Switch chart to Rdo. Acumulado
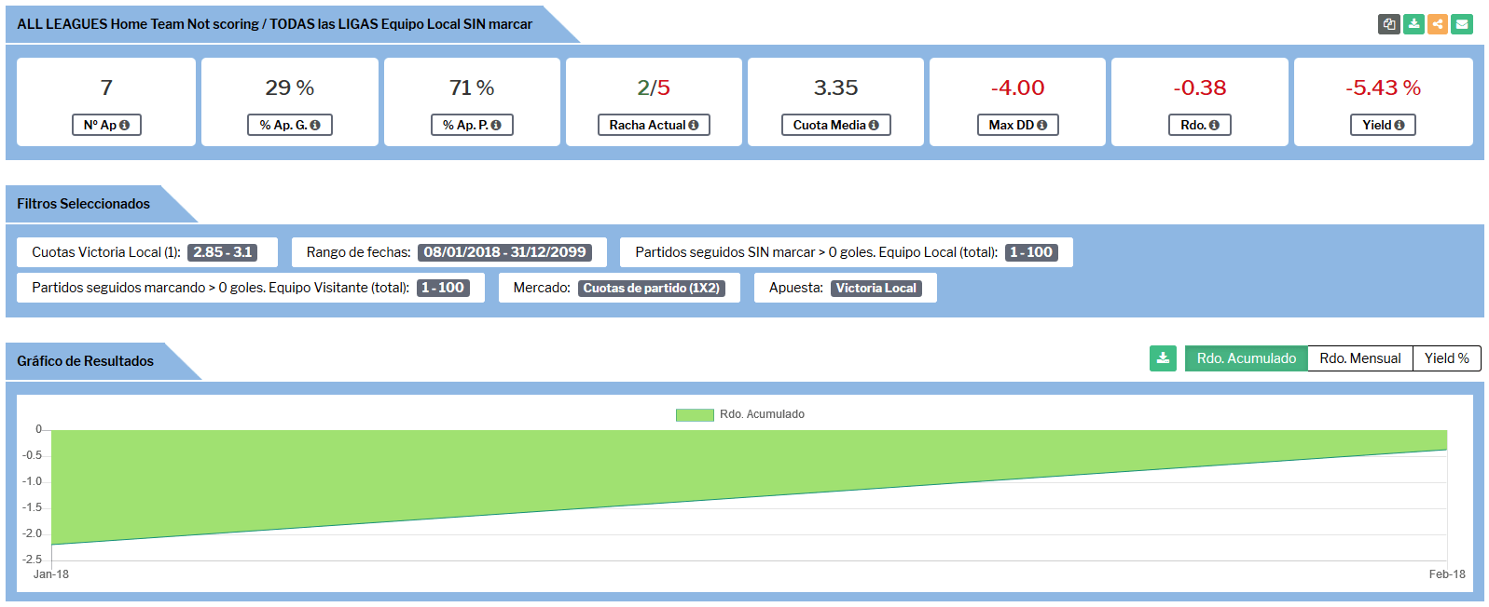Screen dimensions: 1489x607 point(1246,358)
